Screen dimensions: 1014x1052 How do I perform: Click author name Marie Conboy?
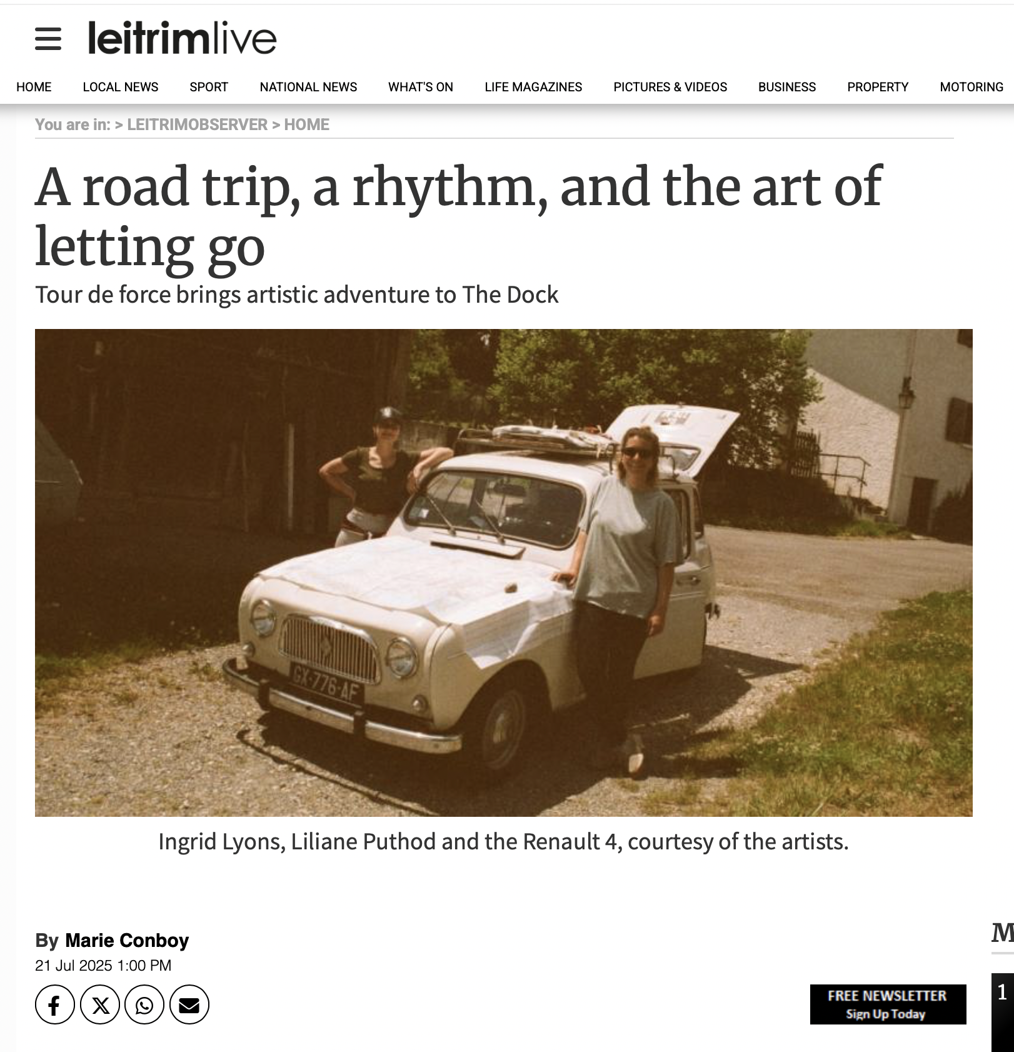click(127, 941)
